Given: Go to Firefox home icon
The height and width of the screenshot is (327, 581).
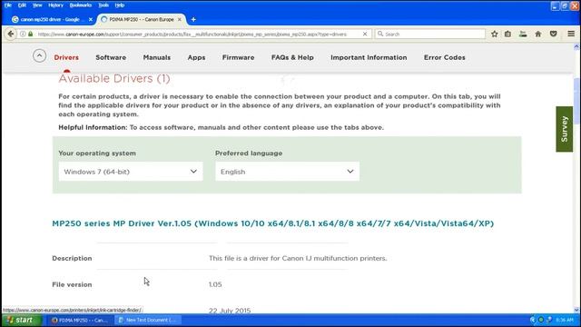Looking at the screenshot, I should 538,35.
